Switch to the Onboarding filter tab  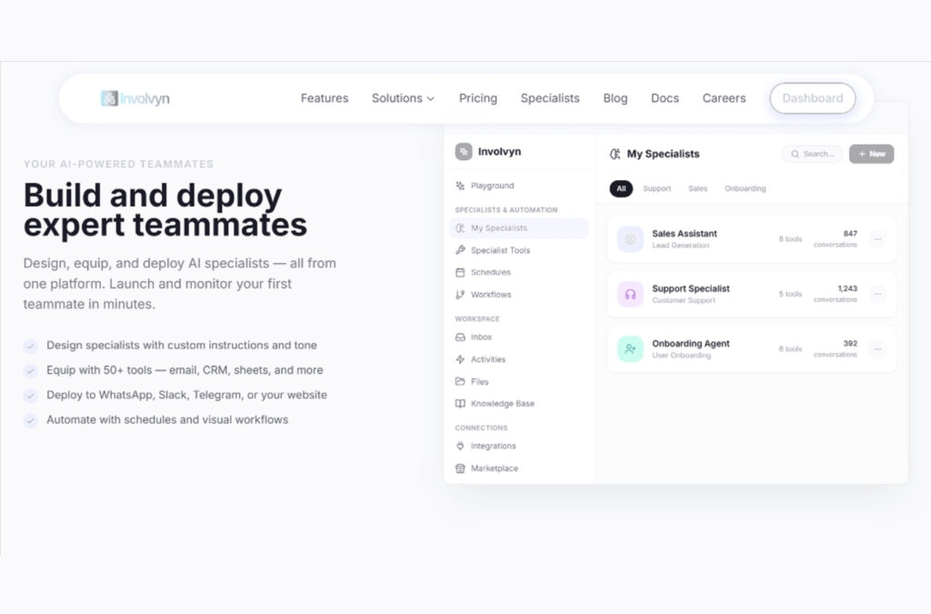(745, 188)
